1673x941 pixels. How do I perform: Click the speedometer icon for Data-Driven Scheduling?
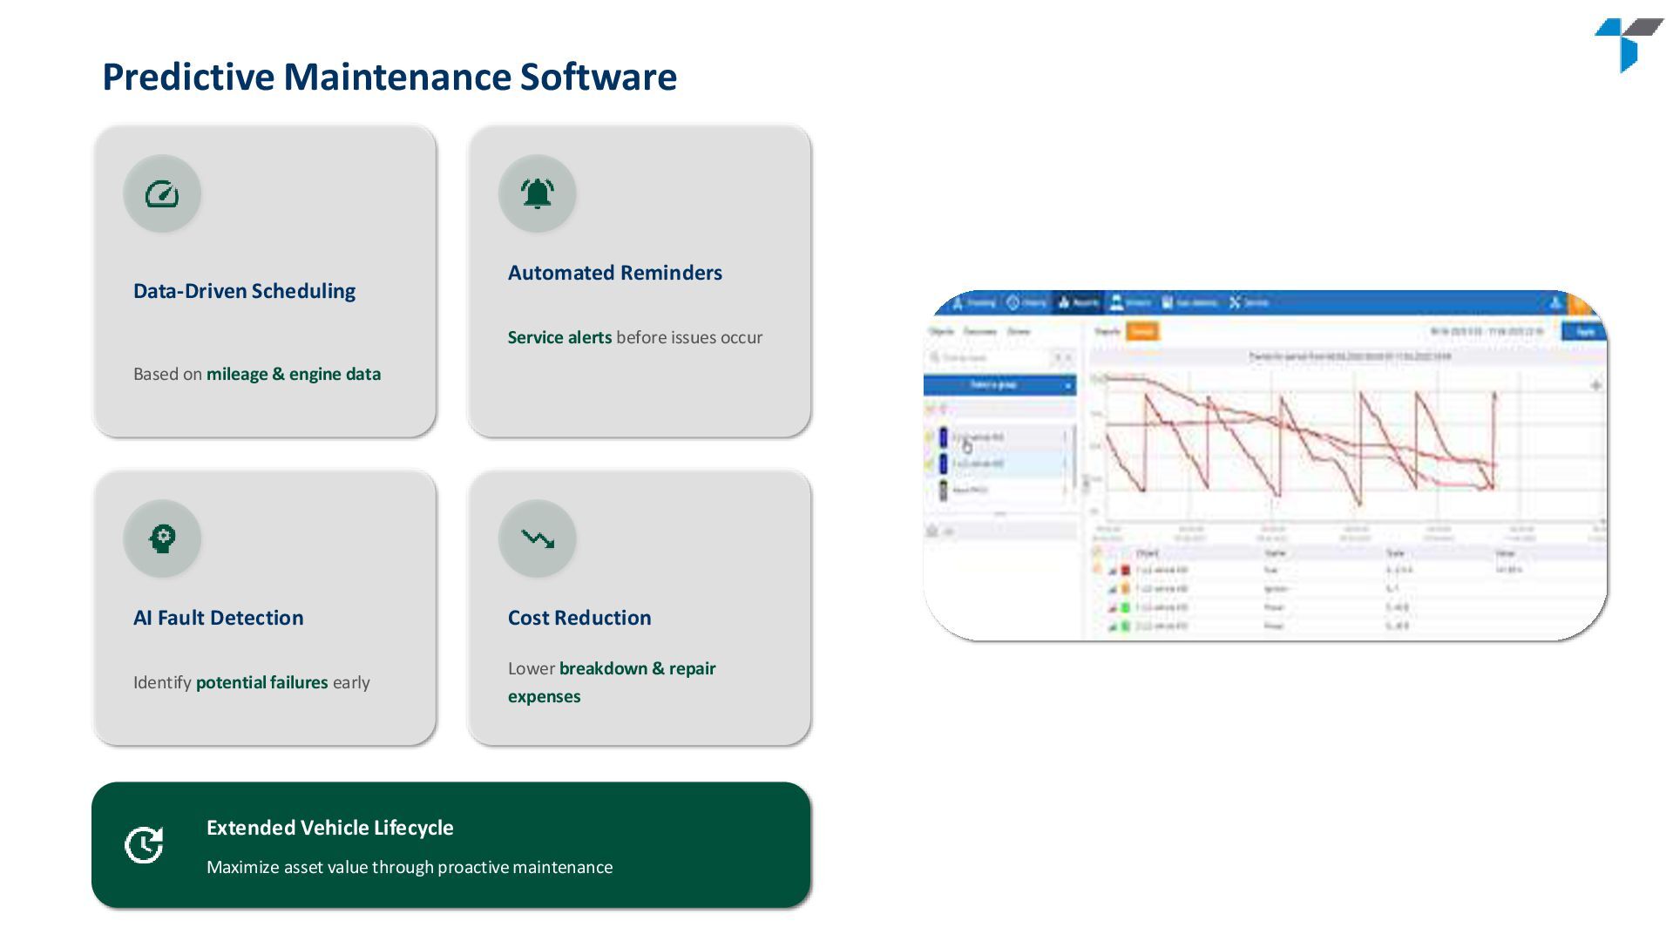click(162, 193)
